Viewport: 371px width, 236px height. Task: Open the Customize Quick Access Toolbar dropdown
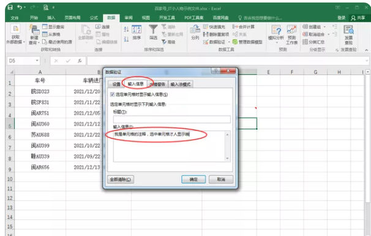(x=53, y=7)
